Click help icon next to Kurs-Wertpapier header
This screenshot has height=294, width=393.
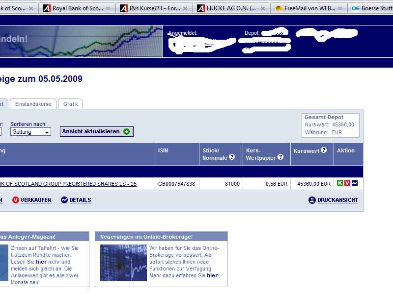pyautogui.click(x=281, y=157)
